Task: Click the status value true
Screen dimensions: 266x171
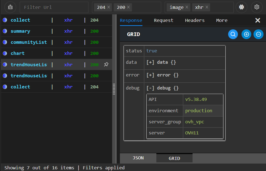Action: click(152, 51)
